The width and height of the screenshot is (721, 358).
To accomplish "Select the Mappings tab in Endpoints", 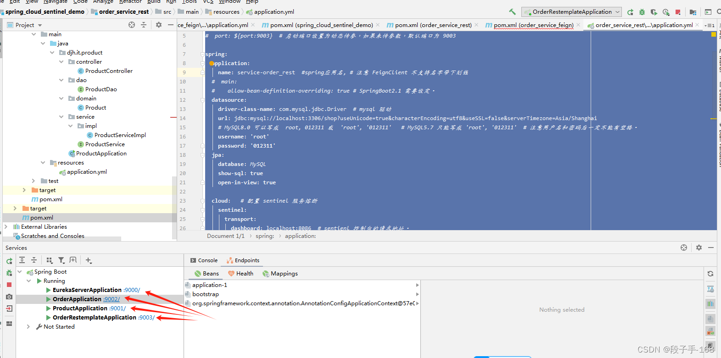I will [x=280, y=274].
